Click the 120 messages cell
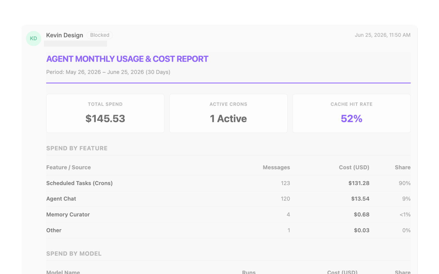This screenshot has height=274, width=439. (285, 199)
